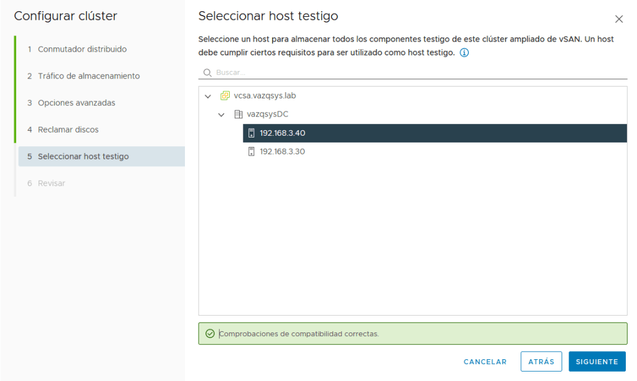Return to step 4 Reclamar discos

click(x=68, y=129)
